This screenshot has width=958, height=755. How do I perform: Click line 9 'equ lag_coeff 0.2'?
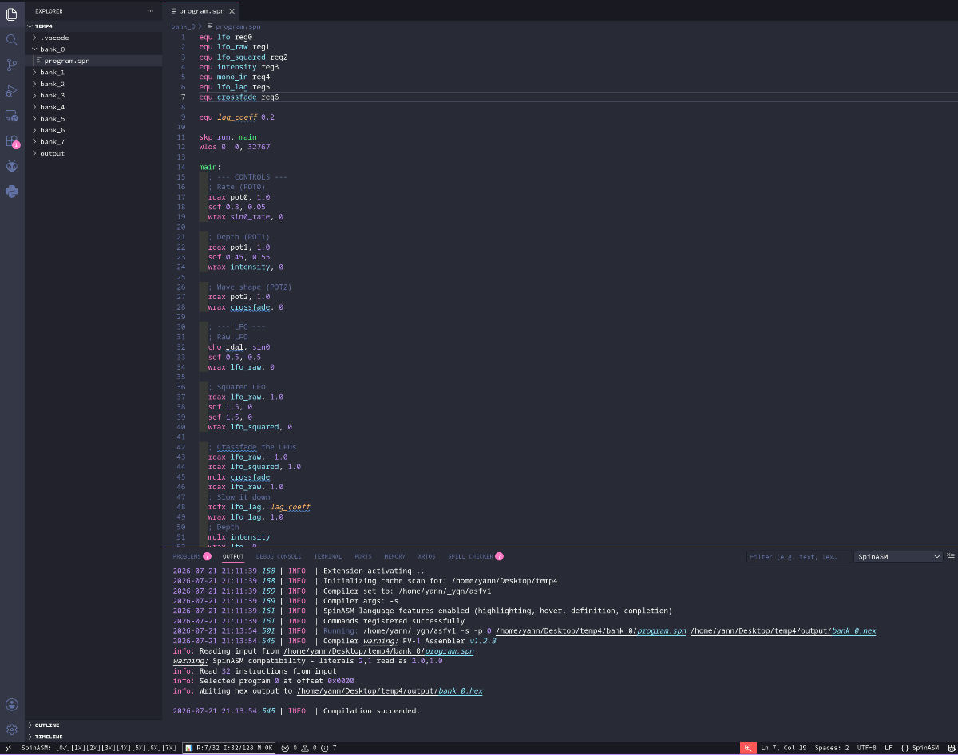point(236,117)
